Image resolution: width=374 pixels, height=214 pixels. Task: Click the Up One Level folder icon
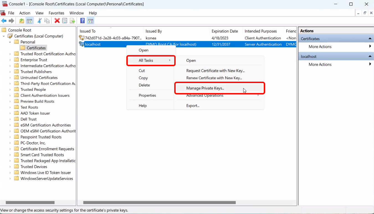point(22,21)
